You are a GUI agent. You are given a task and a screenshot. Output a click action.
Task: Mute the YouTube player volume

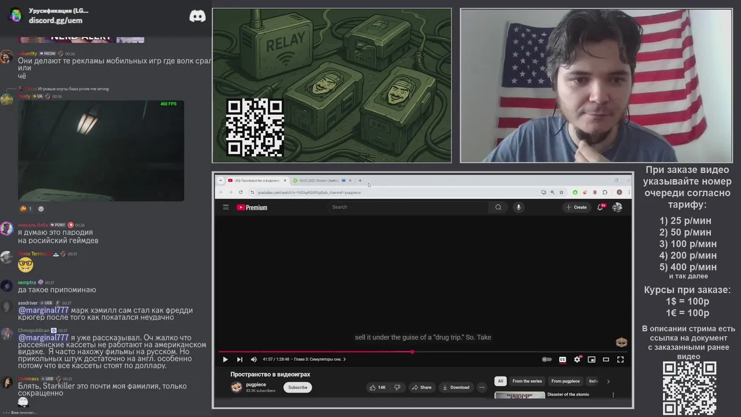point(254,360)
